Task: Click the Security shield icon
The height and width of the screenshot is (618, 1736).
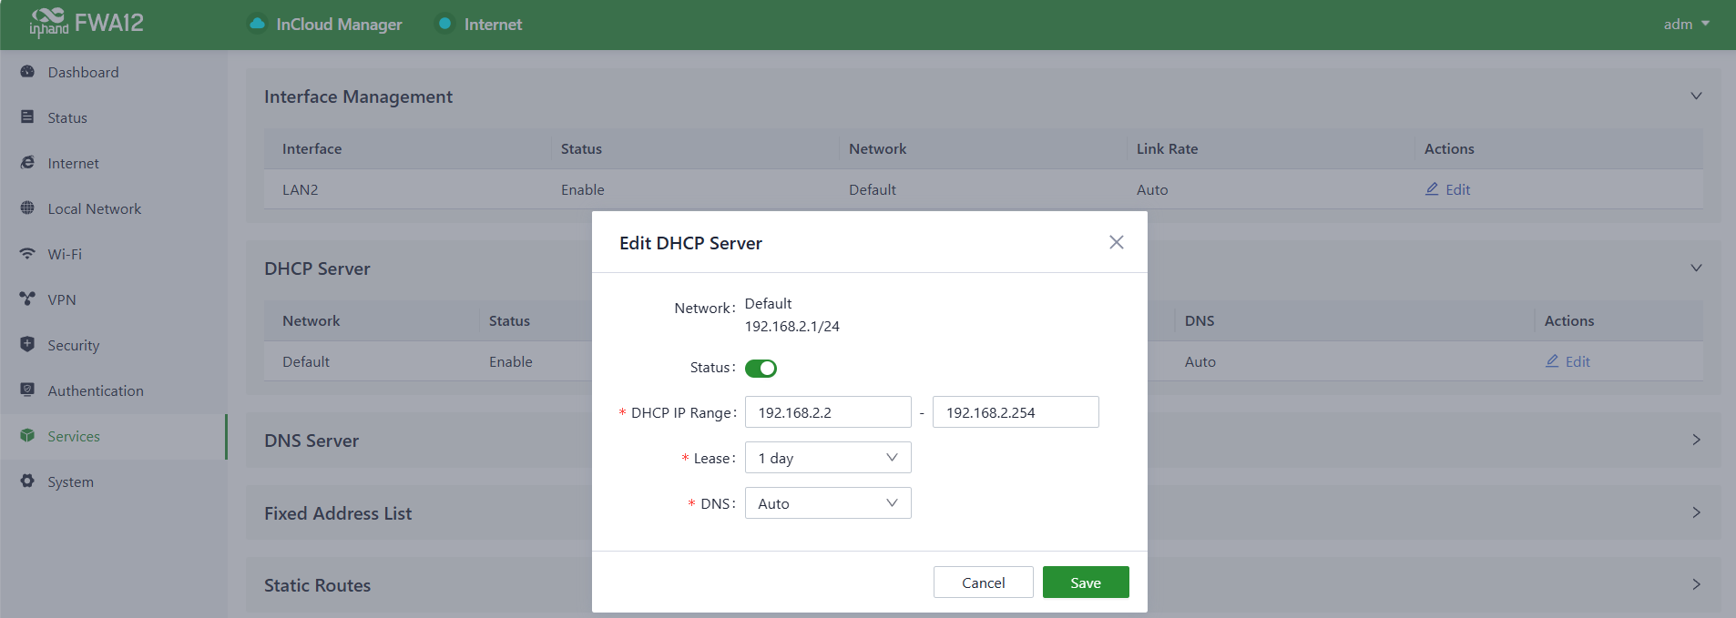Action: coord(27,345)
